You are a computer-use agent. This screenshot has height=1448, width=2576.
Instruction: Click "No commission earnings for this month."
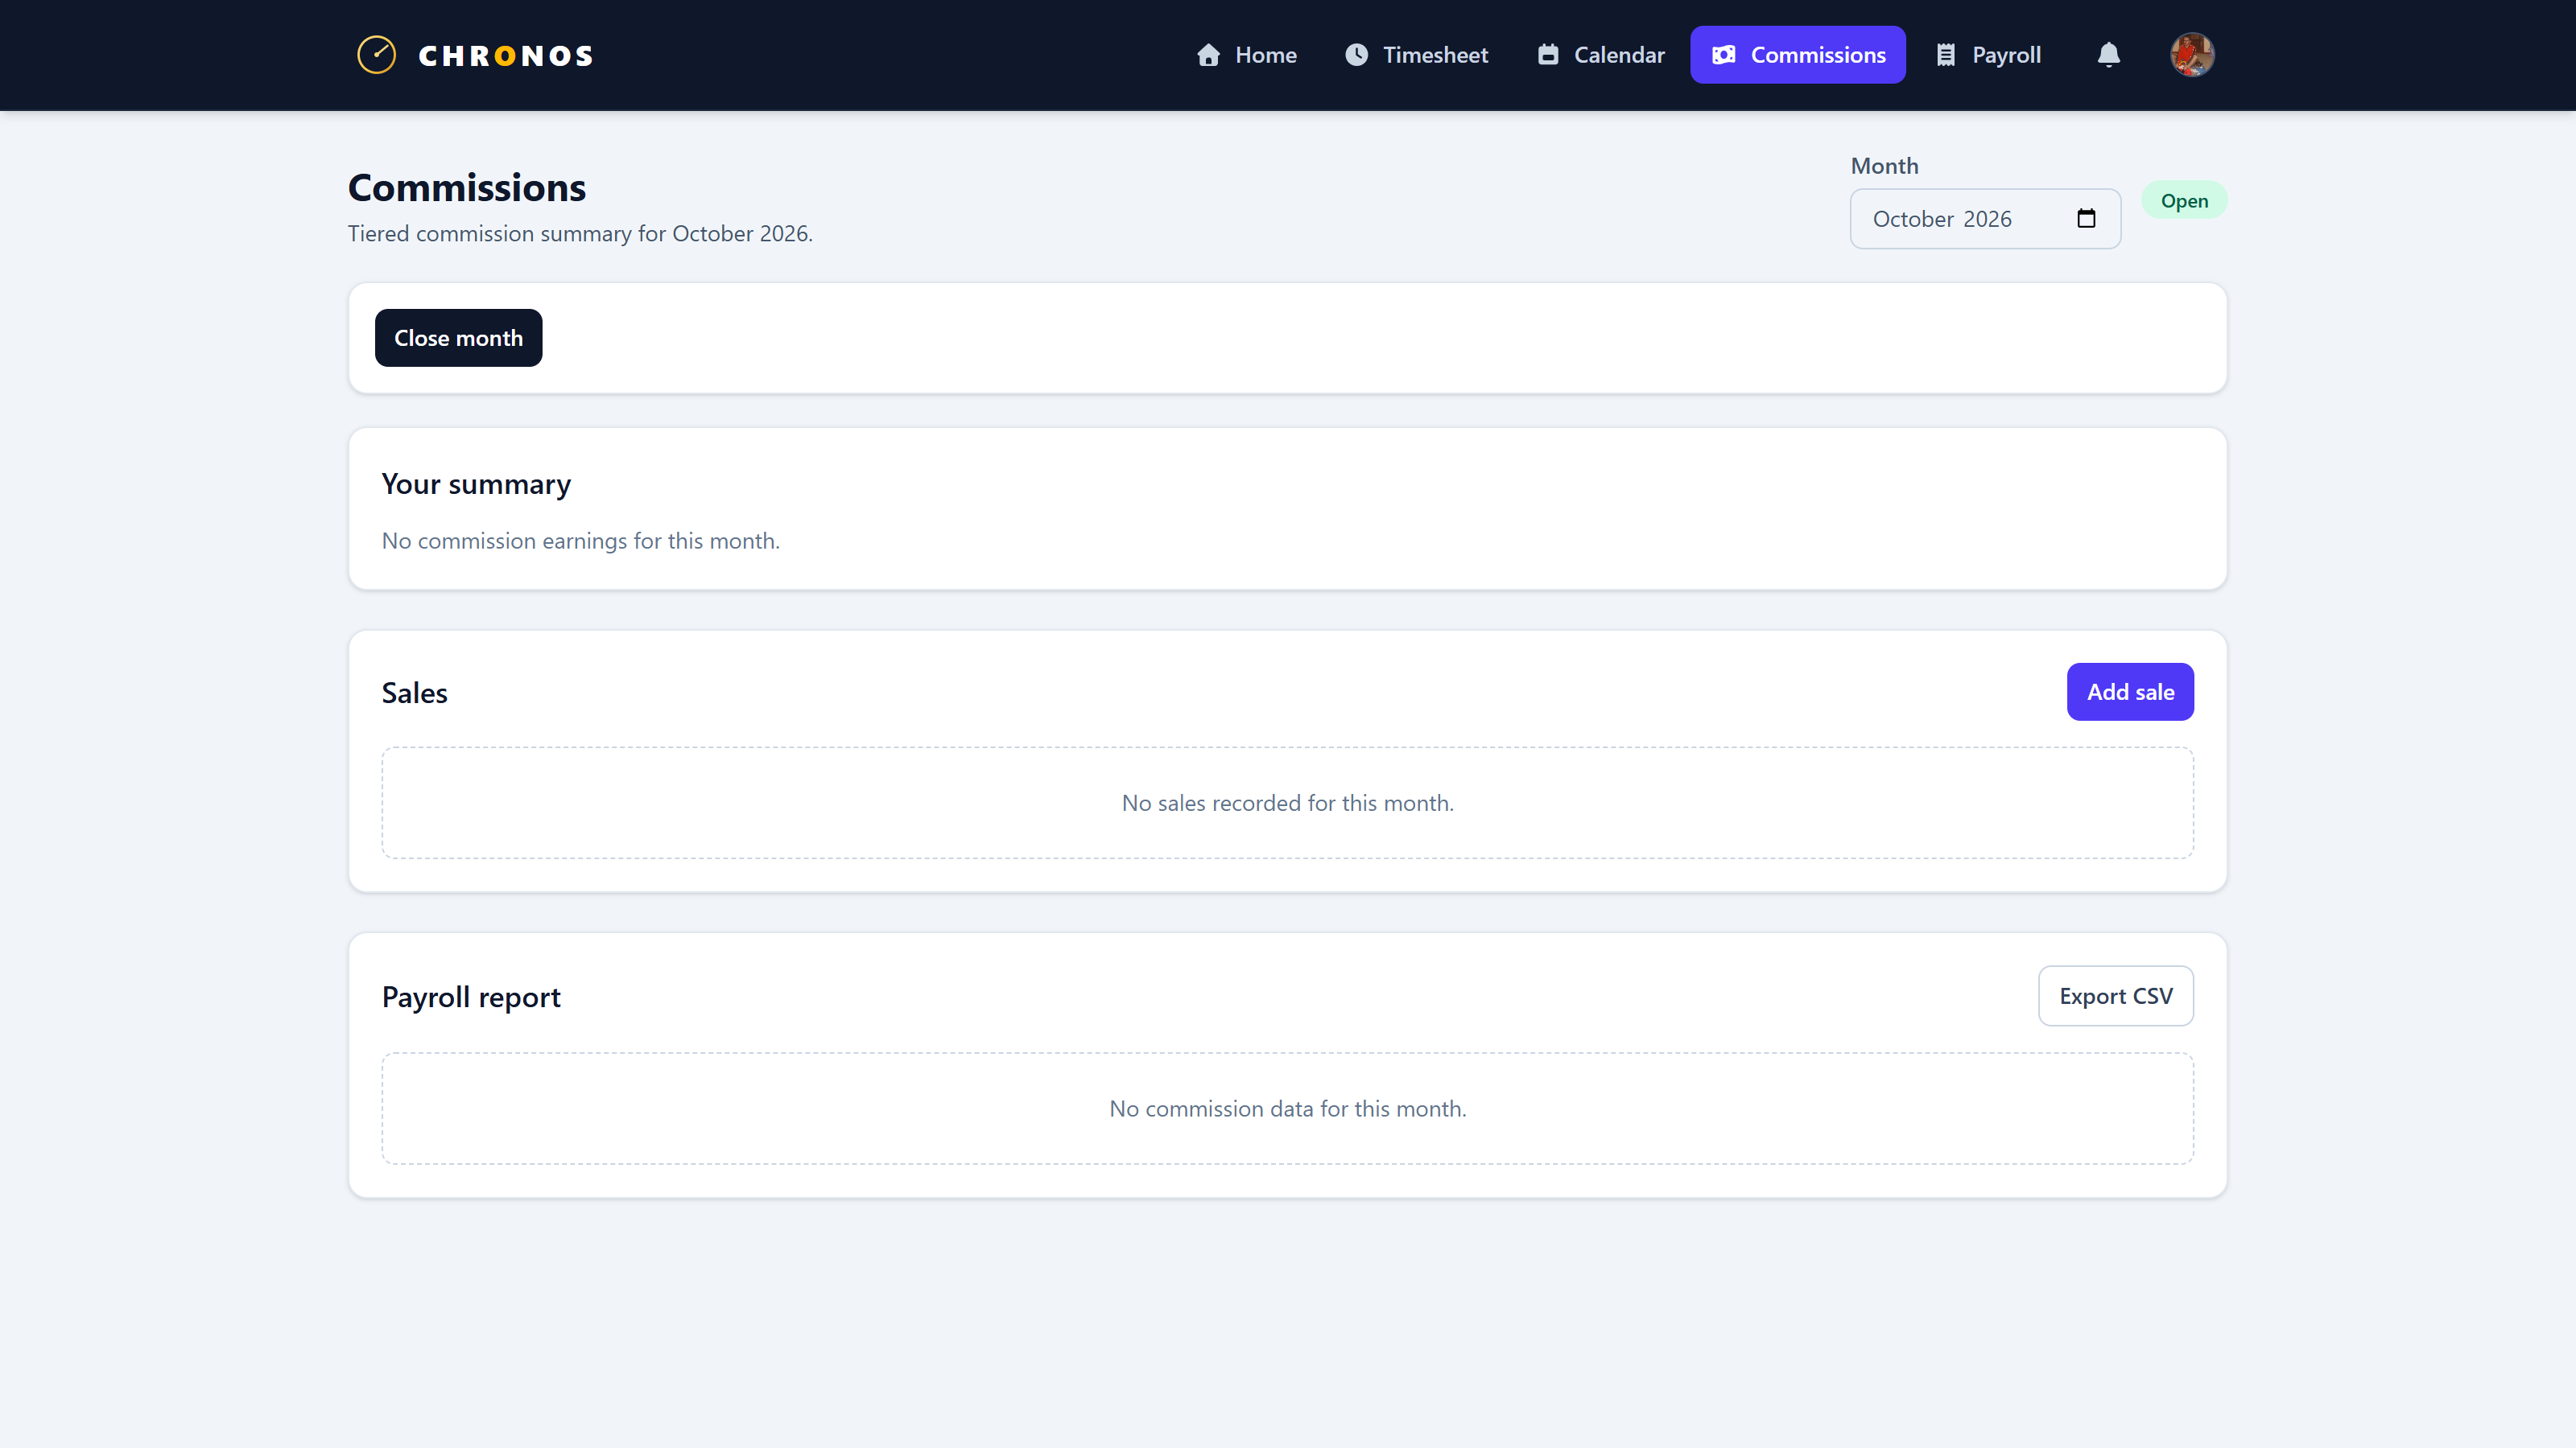tap(580, 541)
